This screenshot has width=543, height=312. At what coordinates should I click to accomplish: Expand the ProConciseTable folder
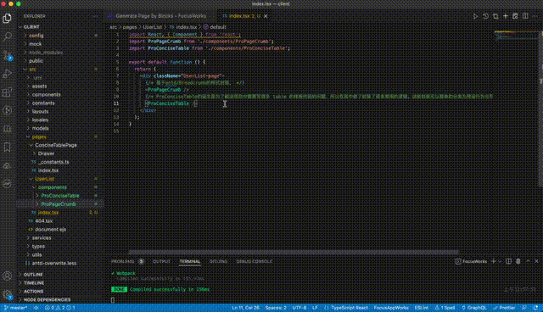click(x=60, y=196)
